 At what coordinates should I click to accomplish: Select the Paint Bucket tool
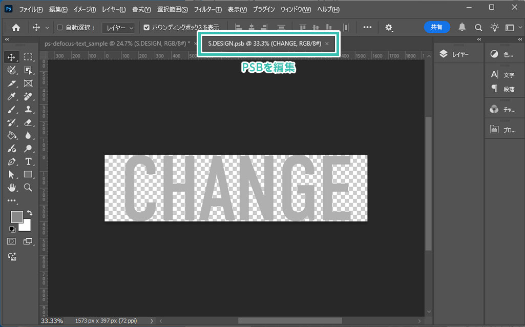[x=11, y=135]
